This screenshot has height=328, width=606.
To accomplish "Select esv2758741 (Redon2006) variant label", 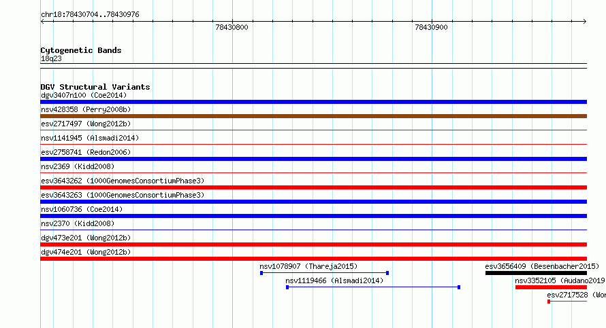I will tap(86, 152).
